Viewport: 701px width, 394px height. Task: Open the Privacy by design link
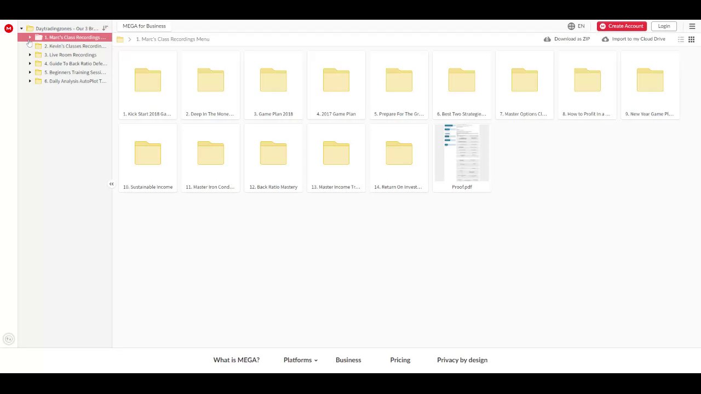pos(462,360)
